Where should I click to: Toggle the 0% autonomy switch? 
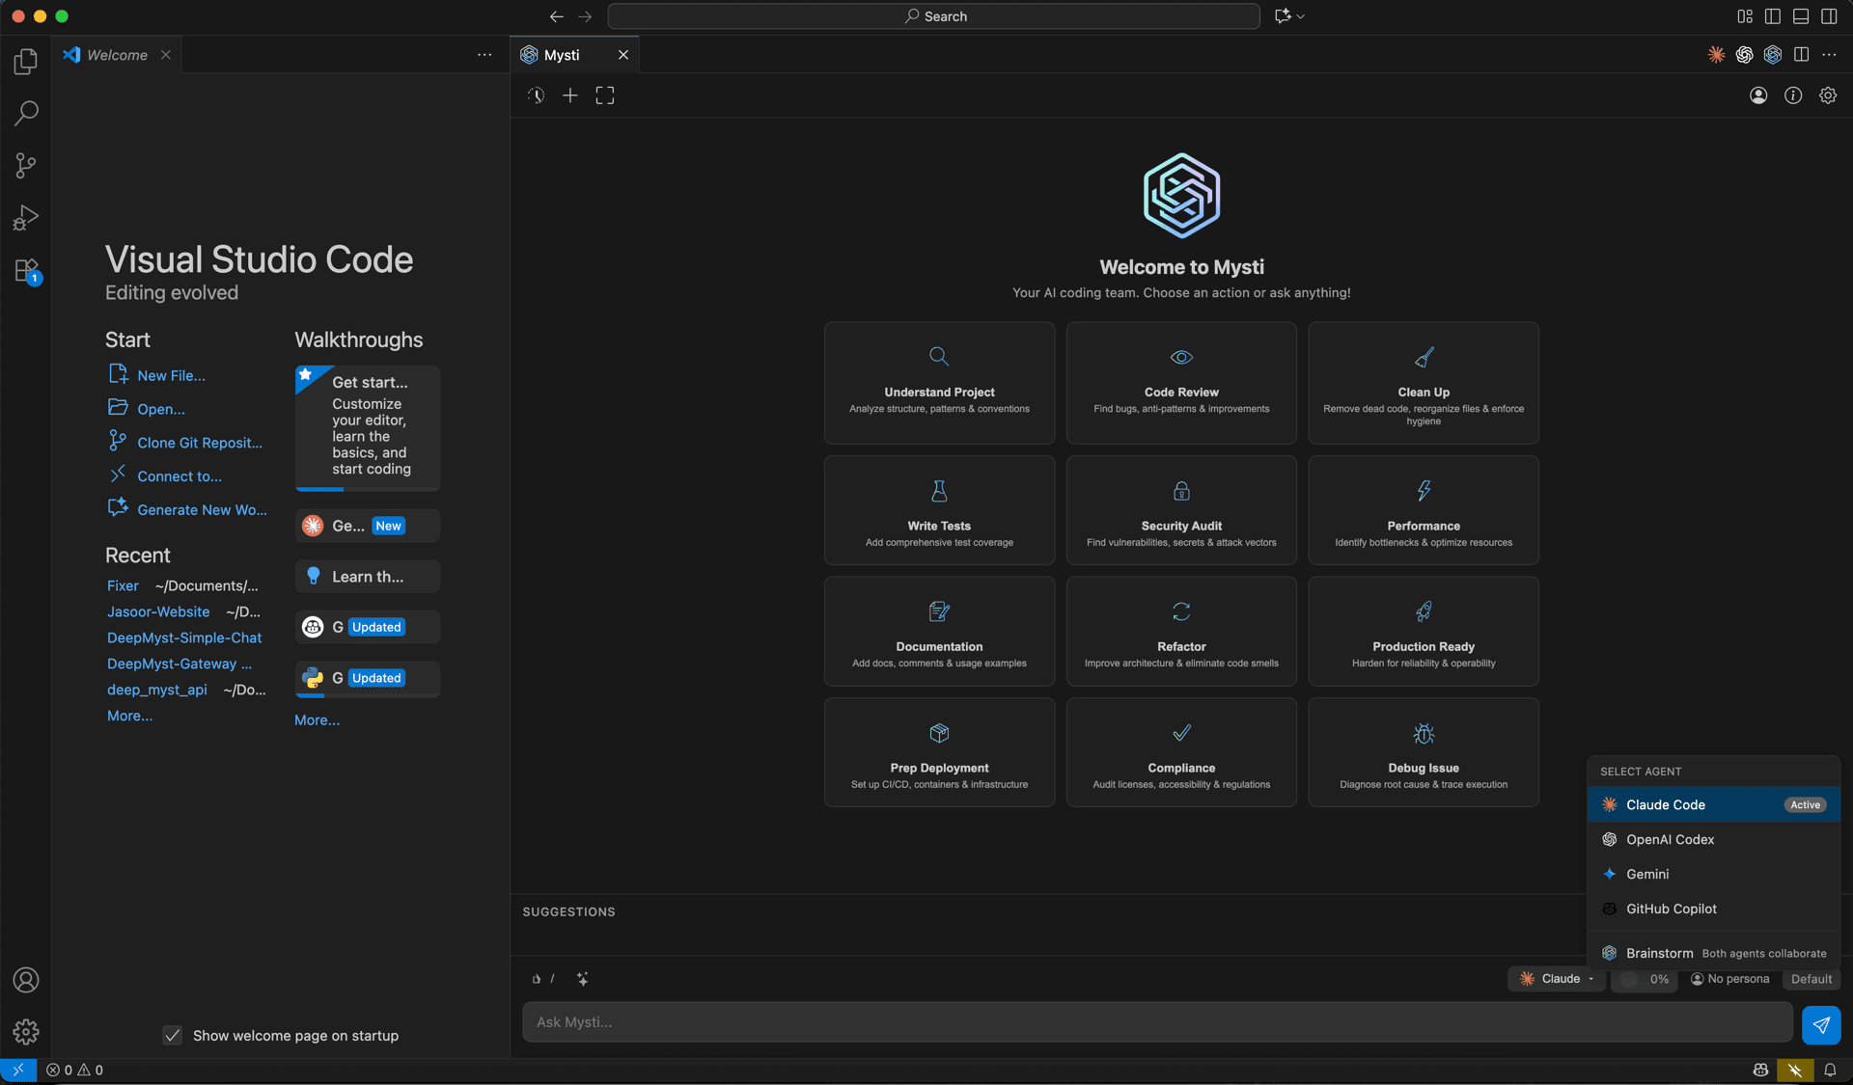click(1630, 979)
